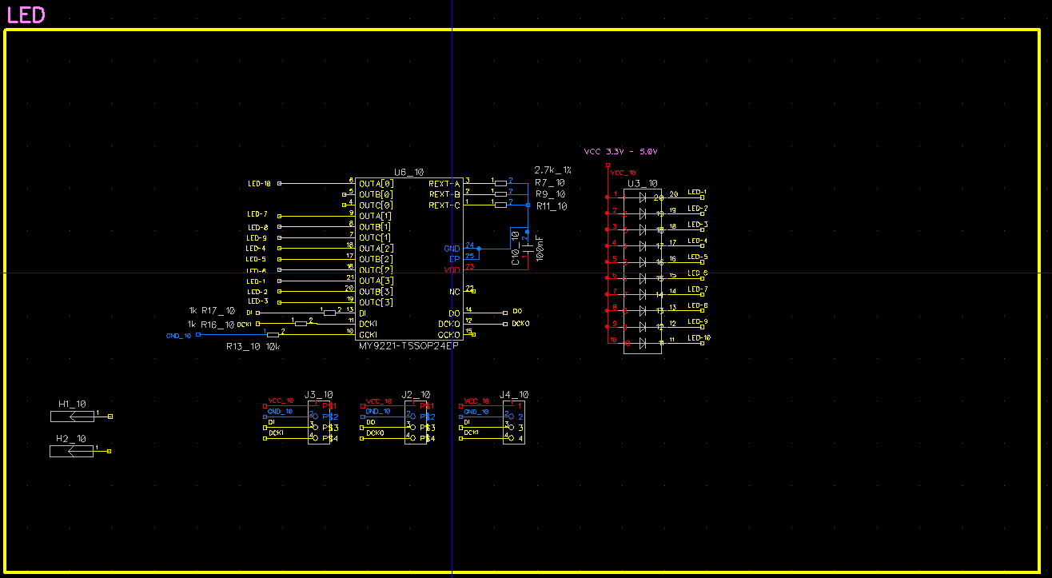Select the '2.7k_1%' resistor value text
Viewport: 1052px width, 578px height.
[552, 171]
